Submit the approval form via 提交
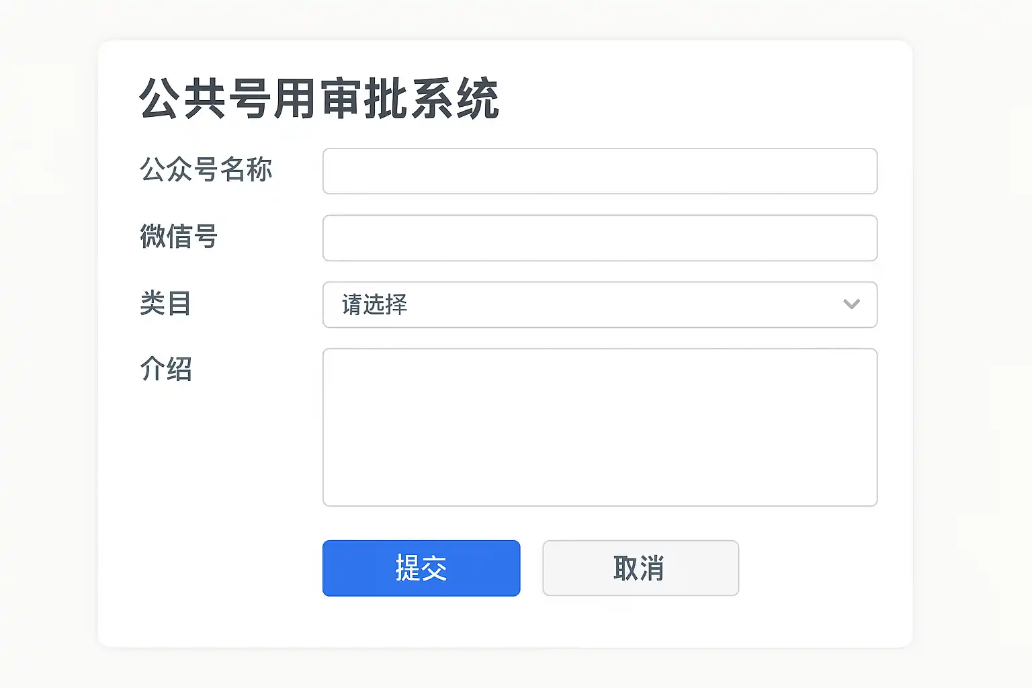Viewport: 1032px width, 688px height. tap(421, 568)
